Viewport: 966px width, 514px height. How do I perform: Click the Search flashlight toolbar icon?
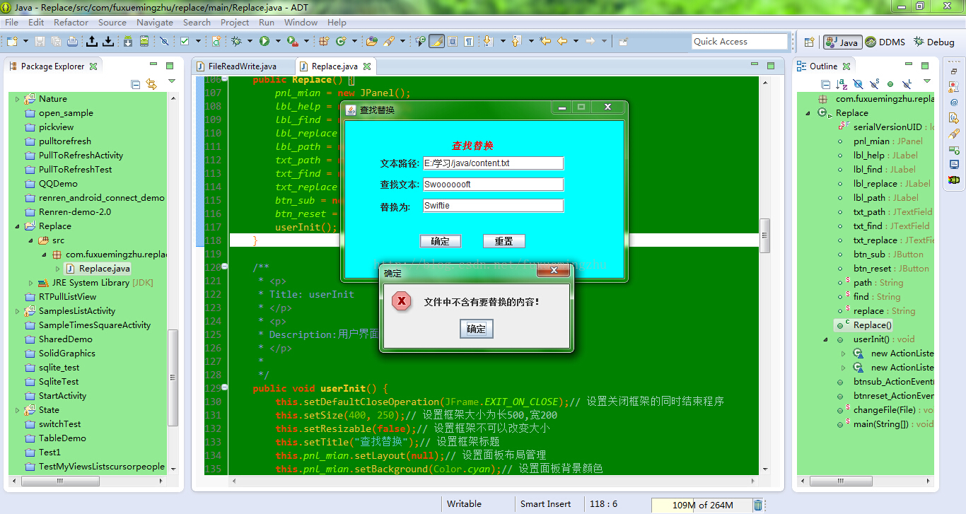[x=389, y=41]
